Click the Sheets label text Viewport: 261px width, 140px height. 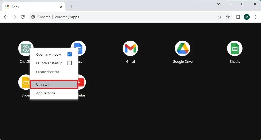pos(235,62)
